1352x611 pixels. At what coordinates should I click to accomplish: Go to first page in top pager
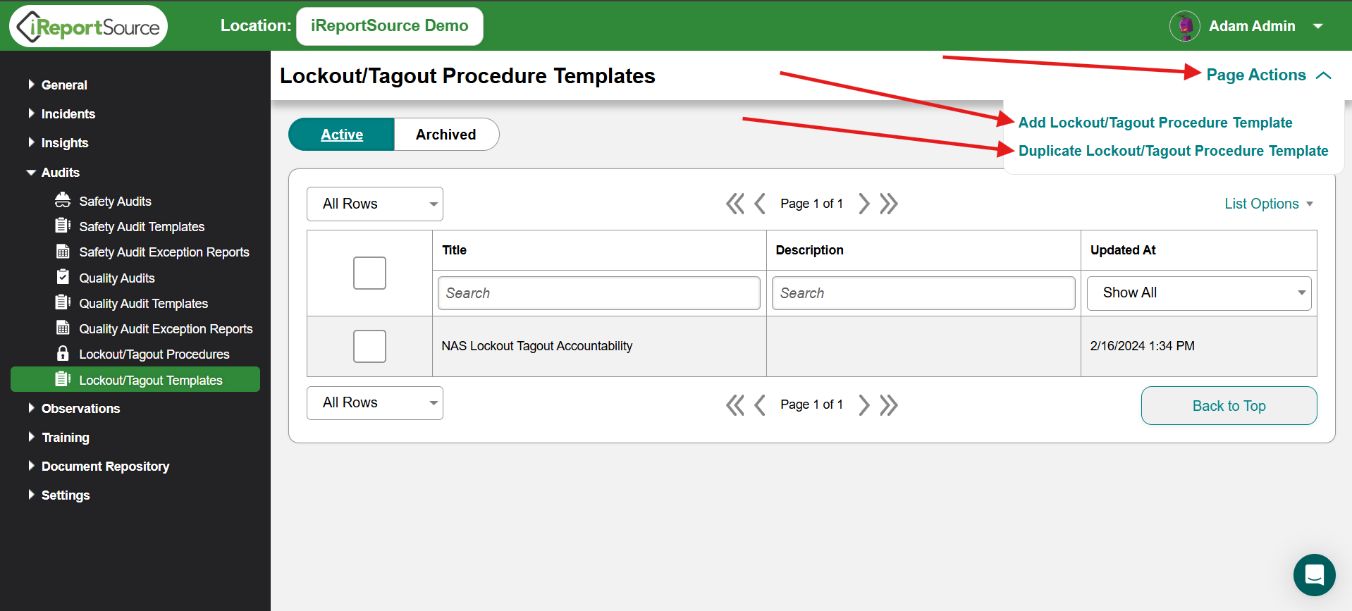pos(735,204)
